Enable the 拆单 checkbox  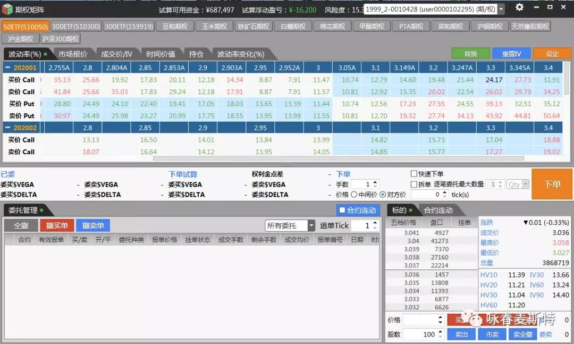(414, 184)
